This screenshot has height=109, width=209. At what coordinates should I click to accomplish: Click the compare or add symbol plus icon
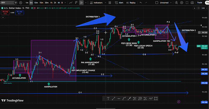click(x=21, y=3)
